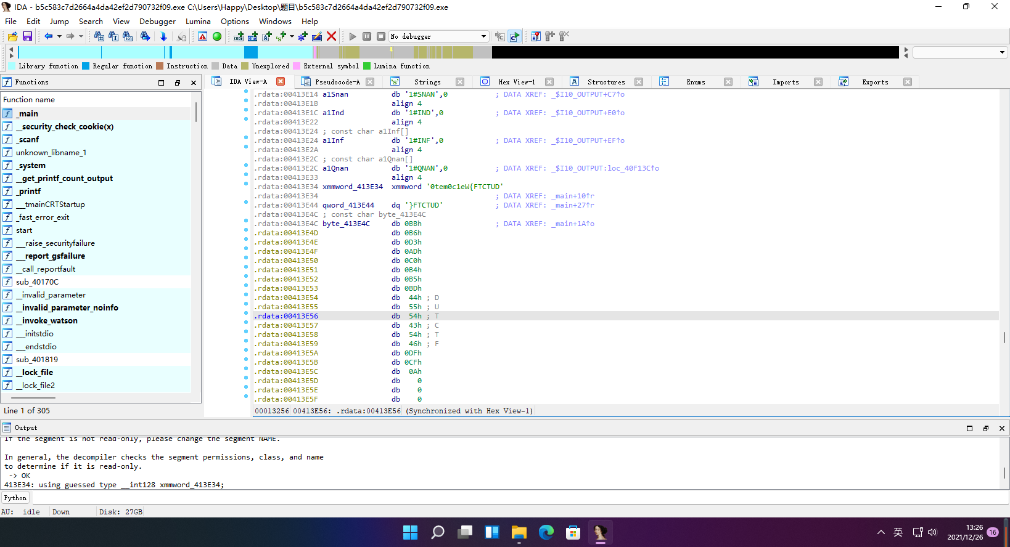Viewport: 1010px width, 547px height.
Task: Close the Strings tab
Action: tap(460, 82)
